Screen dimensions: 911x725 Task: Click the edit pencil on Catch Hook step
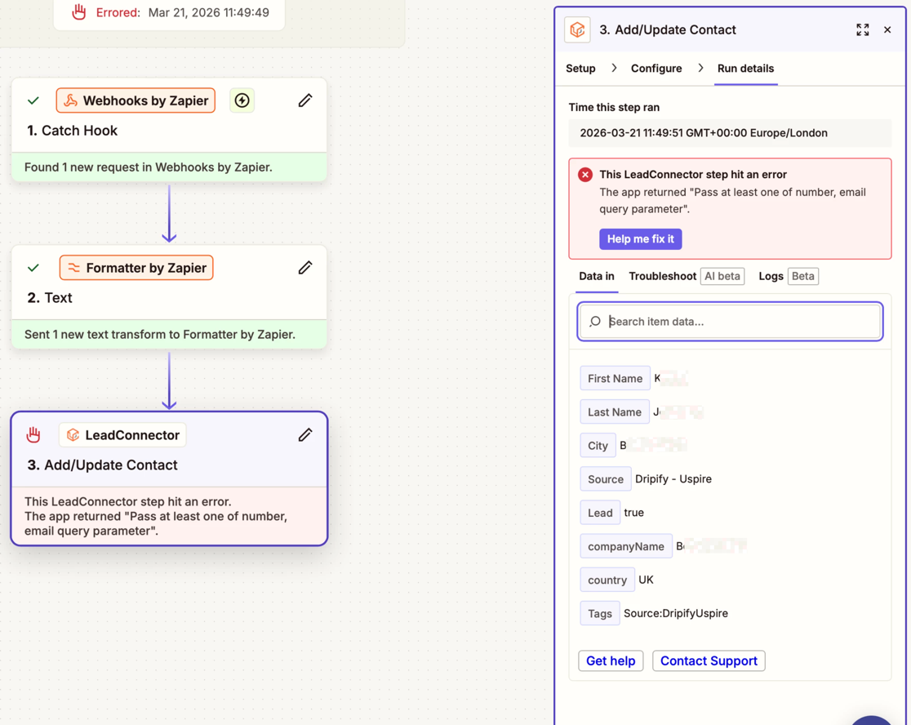coord(305,100)
